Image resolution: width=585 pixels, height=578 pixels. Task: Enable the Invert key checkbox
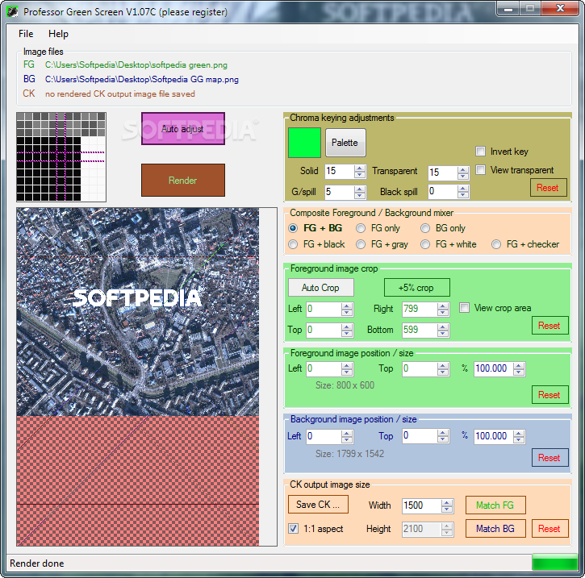pos(481,152)
